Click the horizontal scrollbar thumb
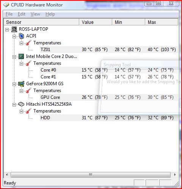This screenshot has width=182, height=189. point(91,175)
